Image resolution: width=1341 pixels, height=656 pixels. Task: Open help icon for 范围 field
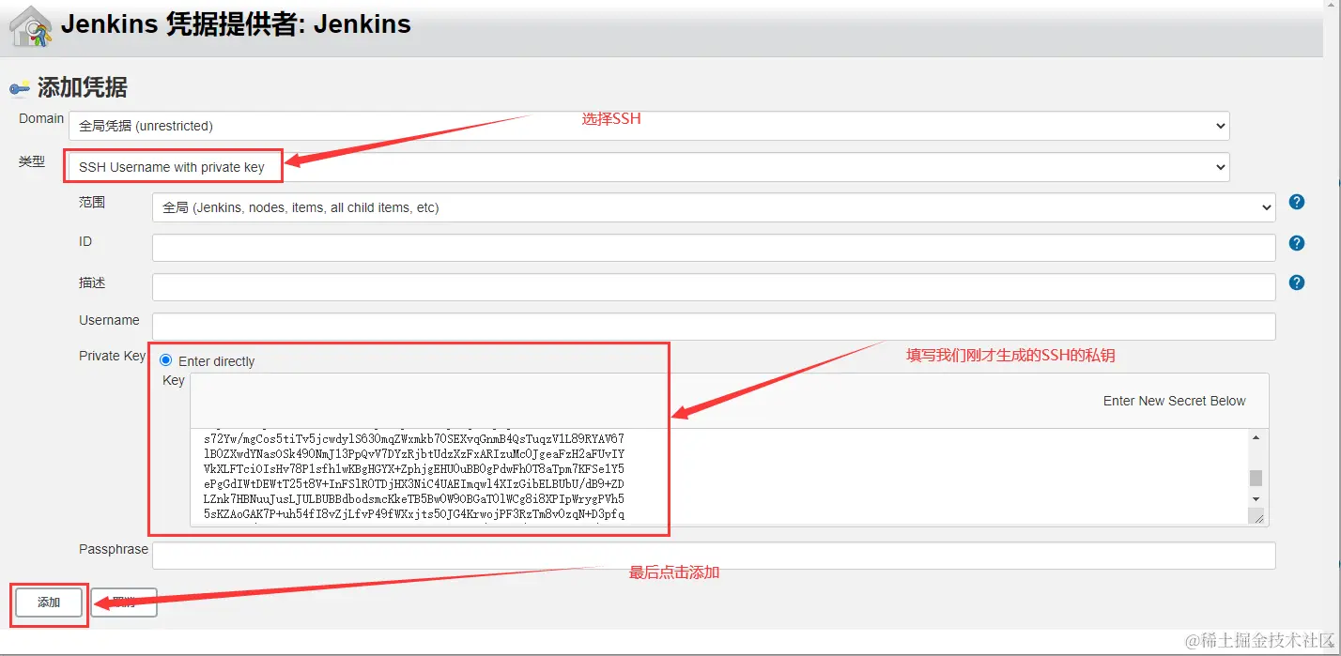[x=1297, y=202]
